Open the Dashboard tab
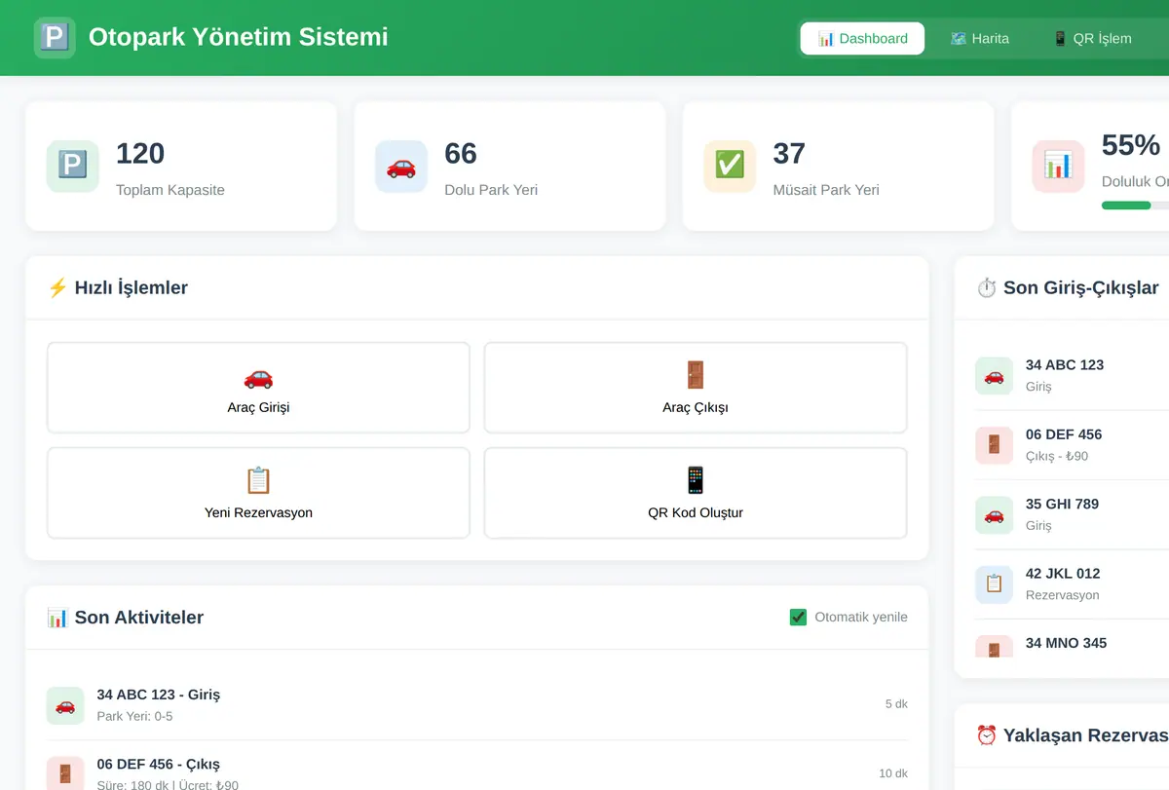 (x=862, y=39)
